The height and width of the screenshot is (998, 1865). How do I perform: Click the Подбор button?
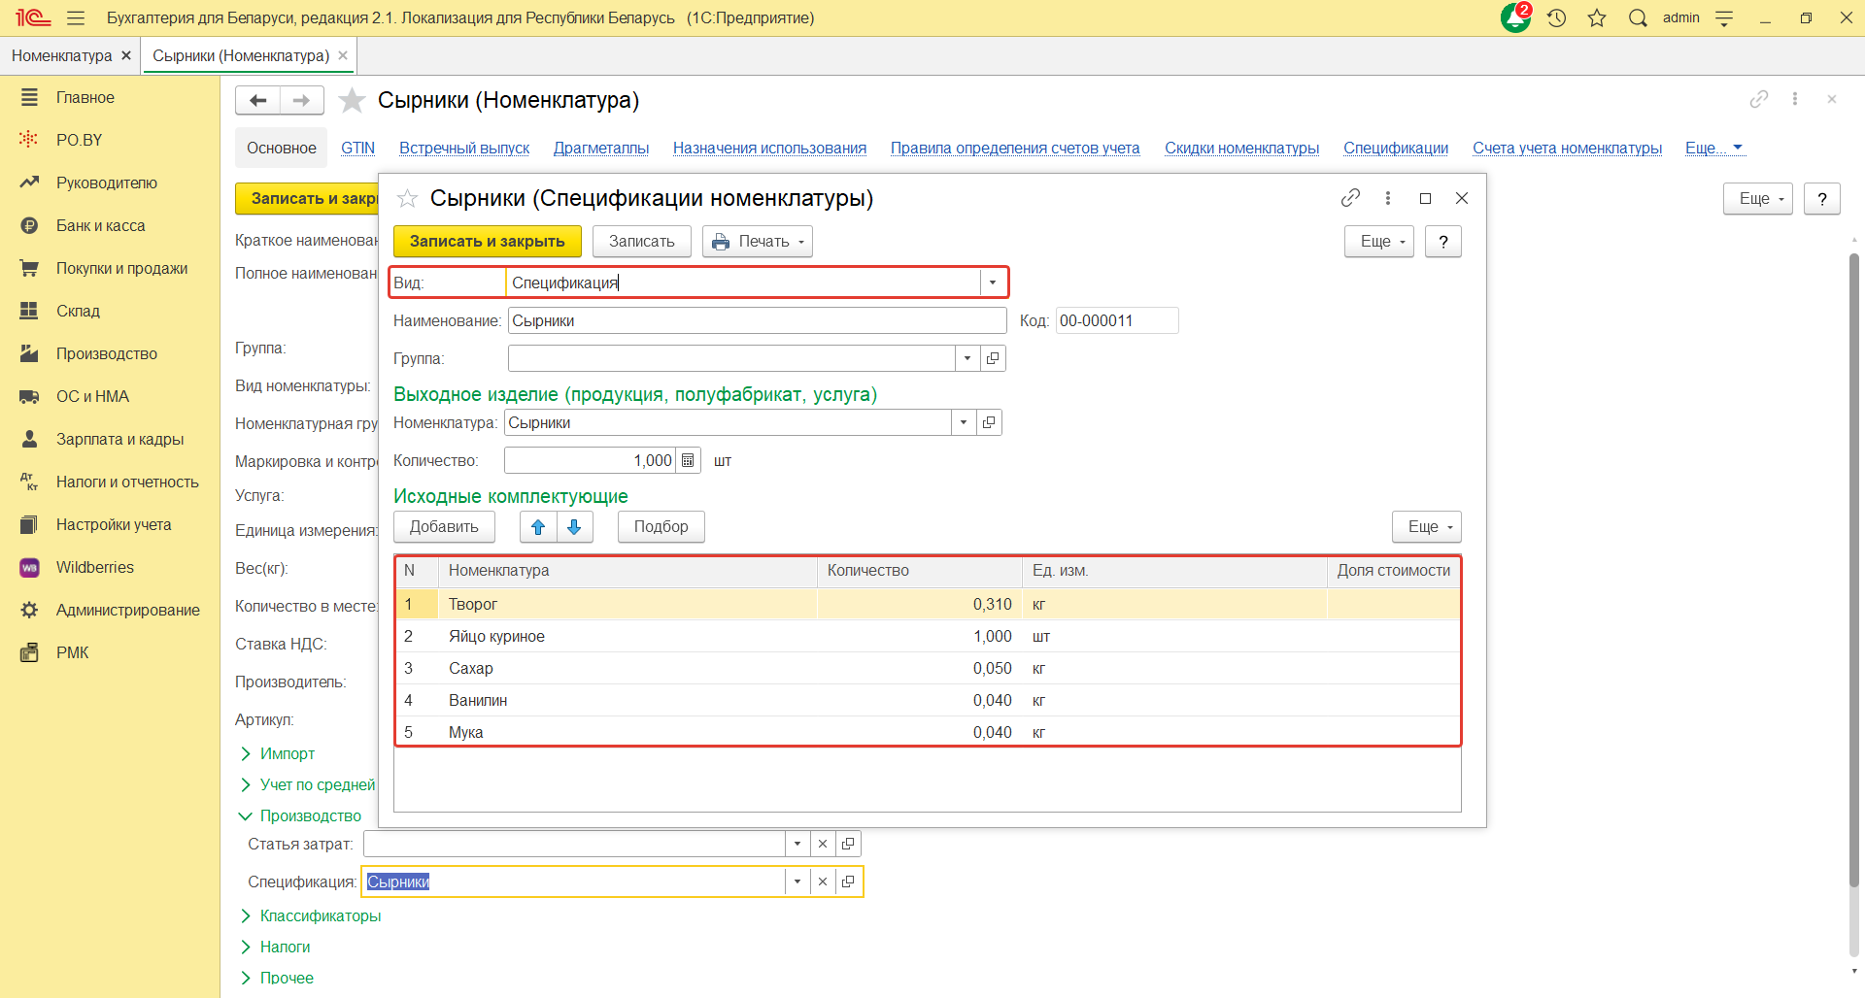[661, 527]
